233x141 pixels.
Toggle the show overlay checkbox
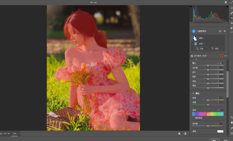pyautogui.click(x=192, y=56)
